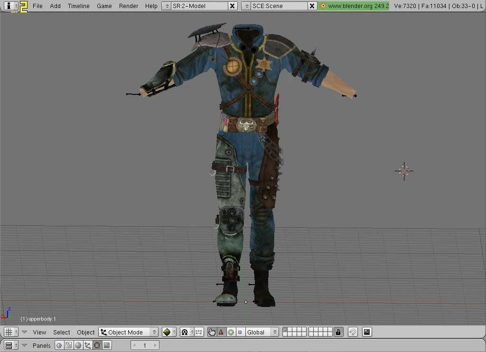Screen dimensions: 486x352
Task: Open the Help menu
Action: pyautogui.click(x=151, y=6)
